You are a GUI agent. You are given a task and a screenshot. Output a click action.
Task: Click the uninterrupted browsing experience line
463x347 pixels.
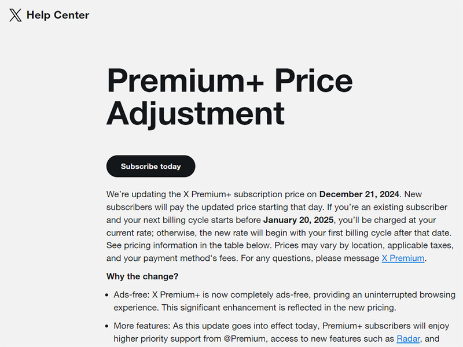click(255, 308)
